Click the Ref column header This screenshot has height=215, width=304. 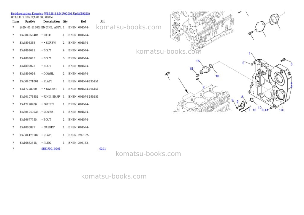[x=83, y=21]
